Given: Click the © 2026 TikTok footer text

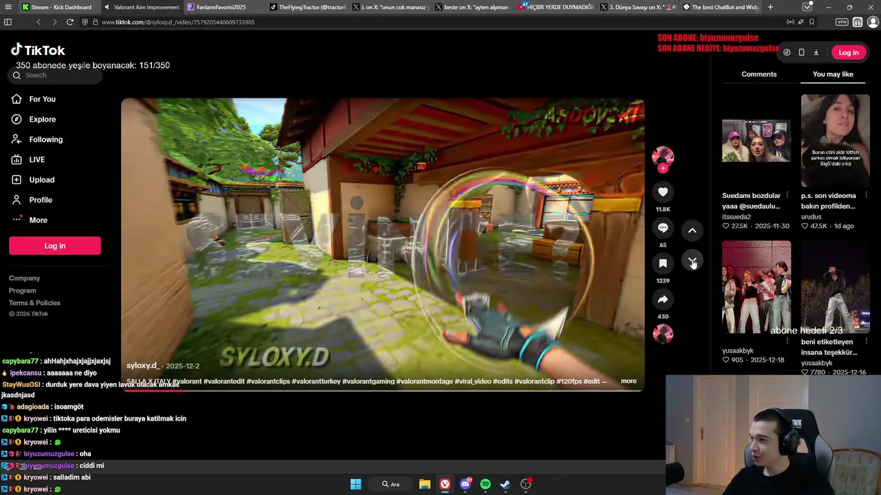Looking at the screenshot, I should click(28, 314).
